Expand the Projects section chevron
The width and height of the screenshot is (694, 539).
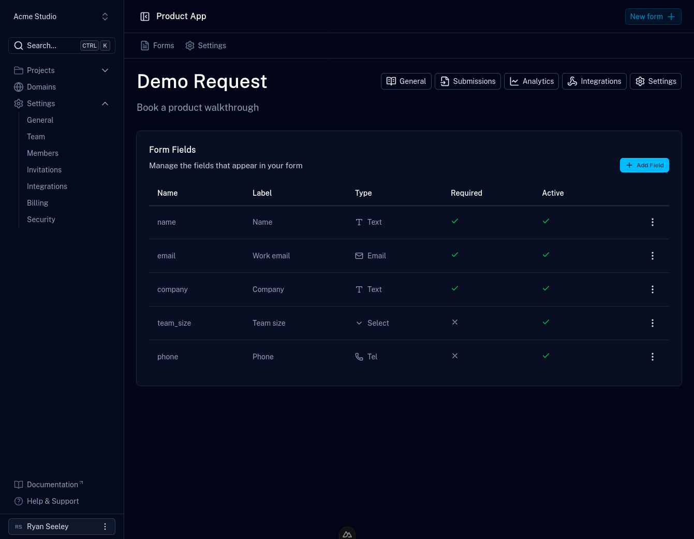click(105, 70)
